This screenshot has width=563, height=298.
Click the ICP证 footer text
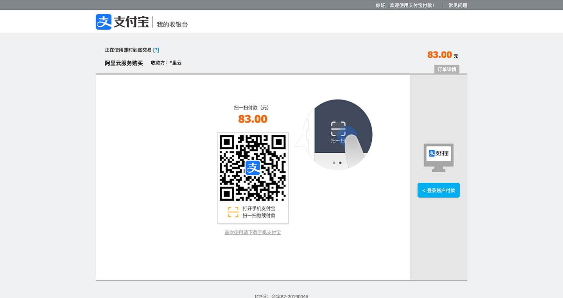[x=281, y=296]
